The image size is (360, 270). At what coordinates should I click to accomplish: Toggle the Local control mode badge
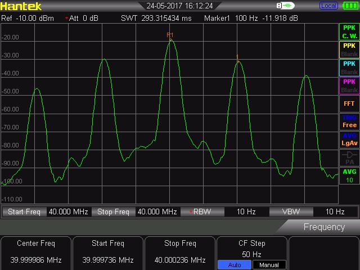click(328, 6)
